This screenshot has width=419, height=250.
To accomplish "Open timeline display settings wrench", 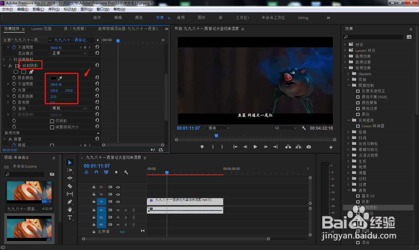I will point(126,172).
